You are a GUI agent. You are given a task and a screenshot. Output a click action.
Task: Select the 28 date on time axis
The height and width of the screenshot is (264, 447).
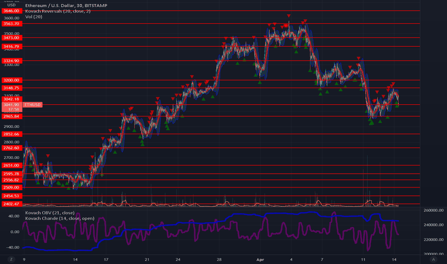tap(219, 260)
